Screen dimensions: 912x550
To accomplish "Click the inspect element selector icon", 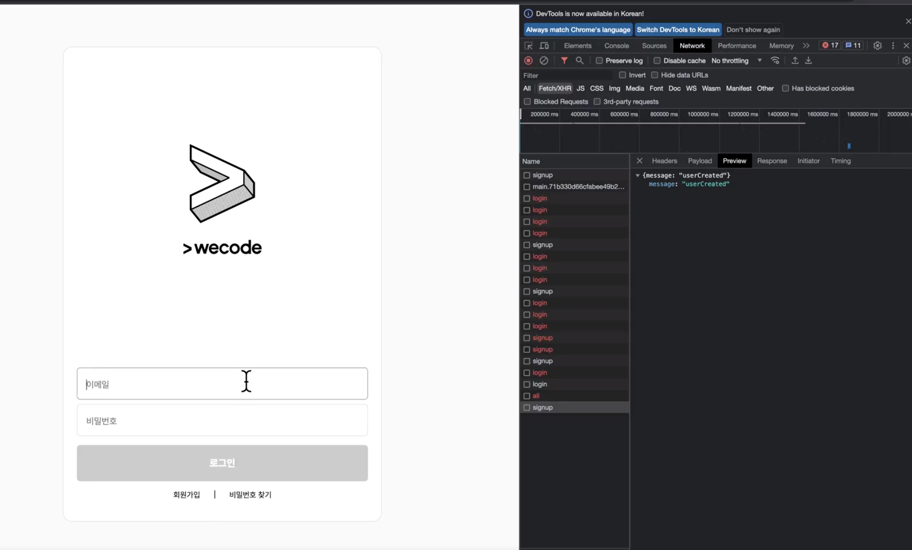I will [x=528, y=46].
